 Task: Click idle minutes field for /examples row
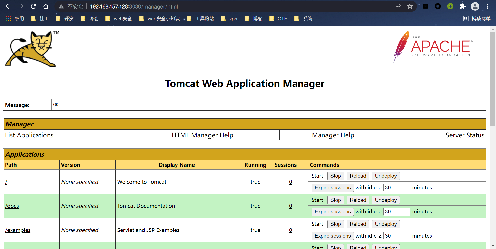pyautogui.click(x=397, y=236)
